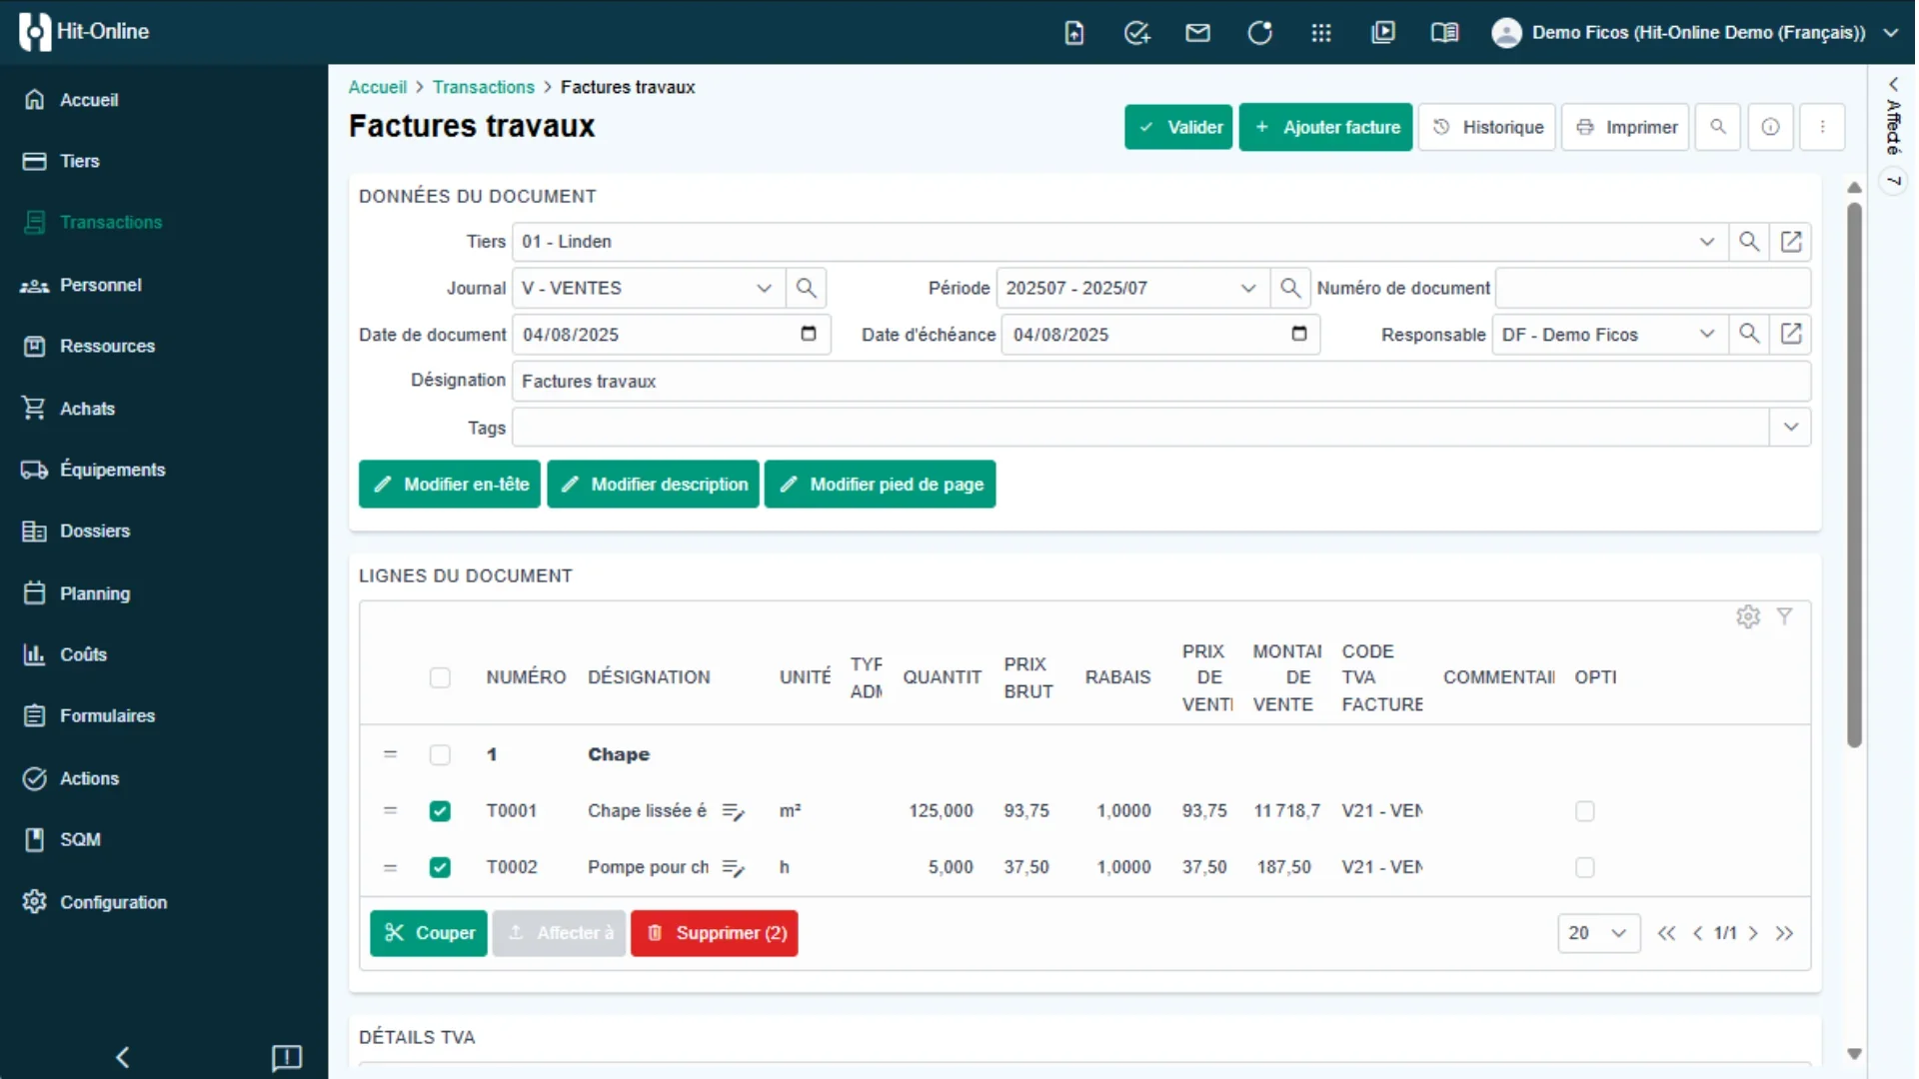Screen dimensions: 1919x1079
Task: Click the refresh circle icon in header
Action: [1259, 33]
